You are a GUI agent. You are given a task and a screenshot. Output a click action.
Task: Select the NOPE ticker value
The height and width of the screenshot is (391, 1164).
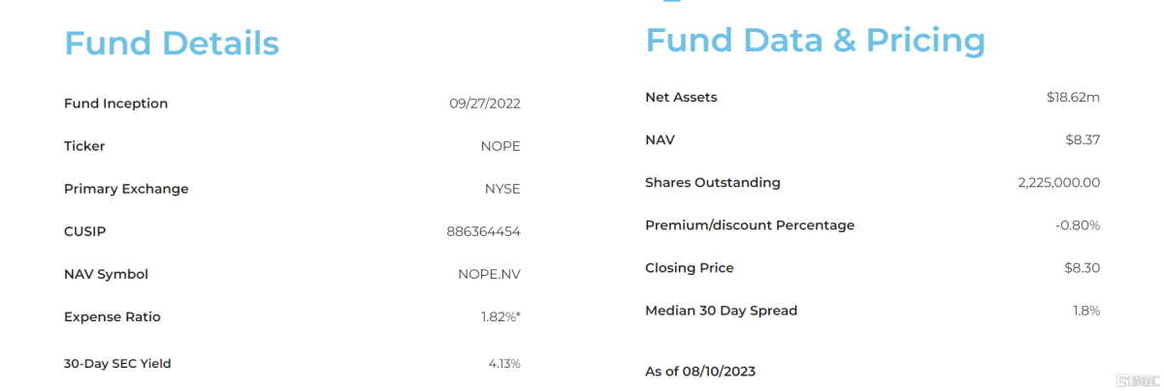tap(501, 146)
